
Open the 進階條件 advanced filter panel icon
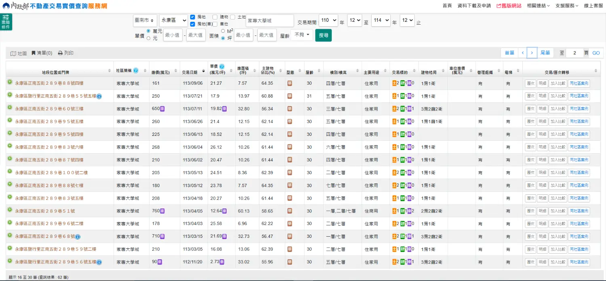pyautogui.click(x=6, y=22)
